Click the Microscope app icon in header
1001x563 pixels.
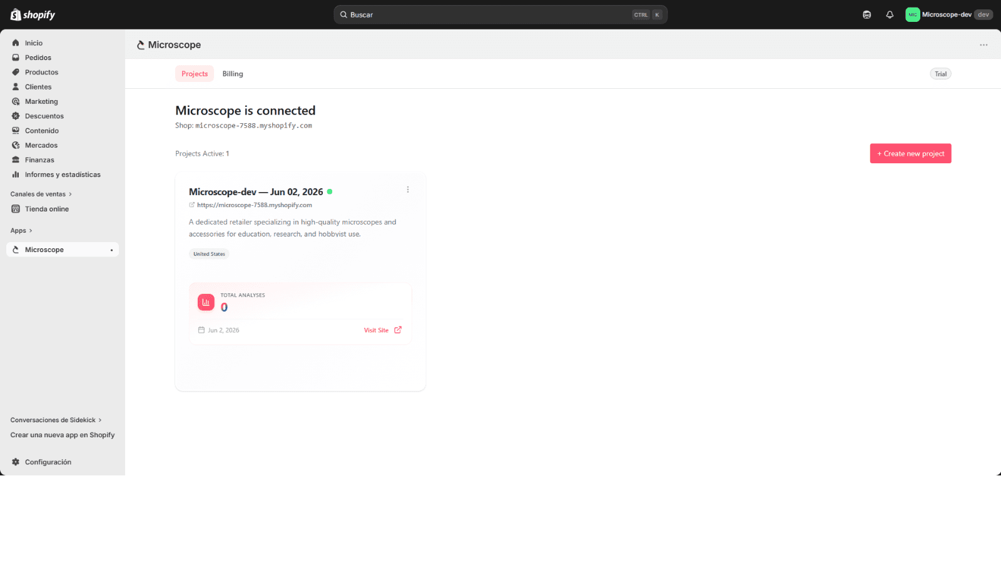(x=141, y=45)
